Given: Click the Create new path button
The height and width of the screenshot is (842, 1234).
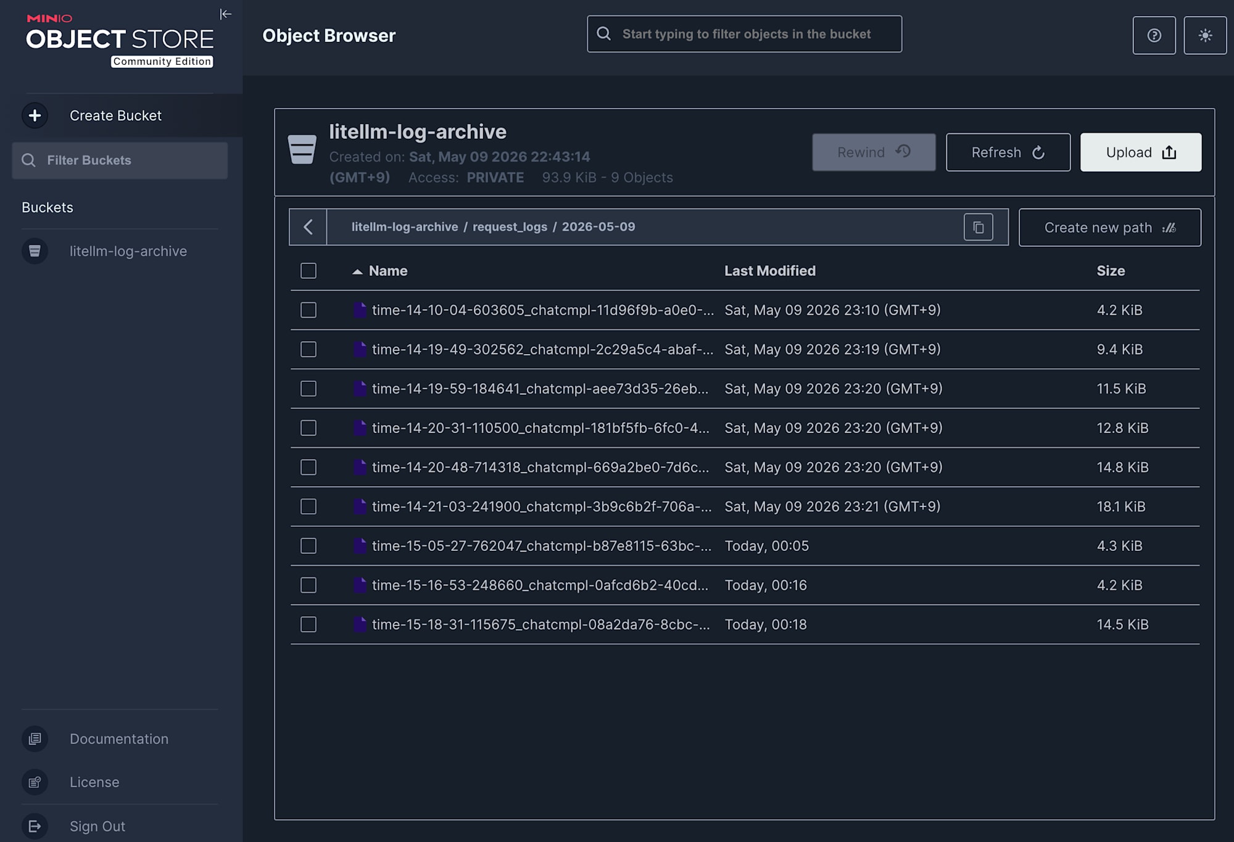Looking at the screenshot, I should point(1110,228).
